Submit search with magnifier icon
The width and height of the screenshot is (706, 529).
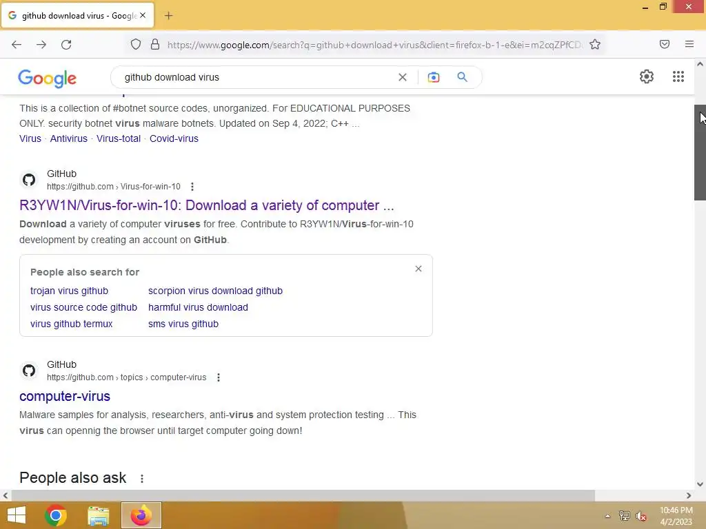[463, 77]
